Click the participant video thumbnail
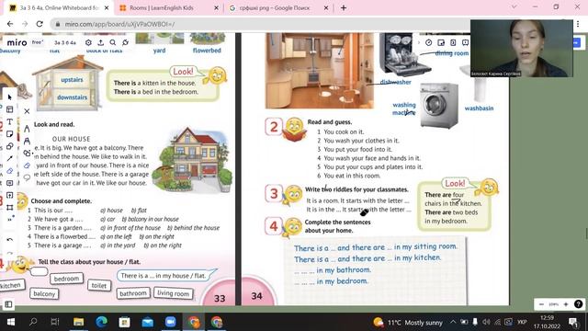Viewport: 588px width, 331px height. coord(522,49)
